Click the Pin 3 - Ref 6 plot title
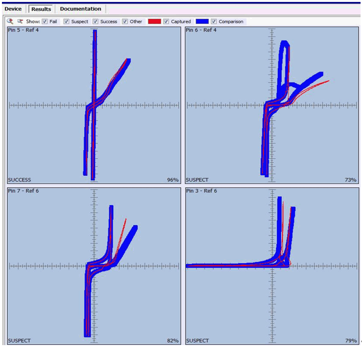Viewport: 362px width, 349px height. pyautogui.click(x=201, y=191)
